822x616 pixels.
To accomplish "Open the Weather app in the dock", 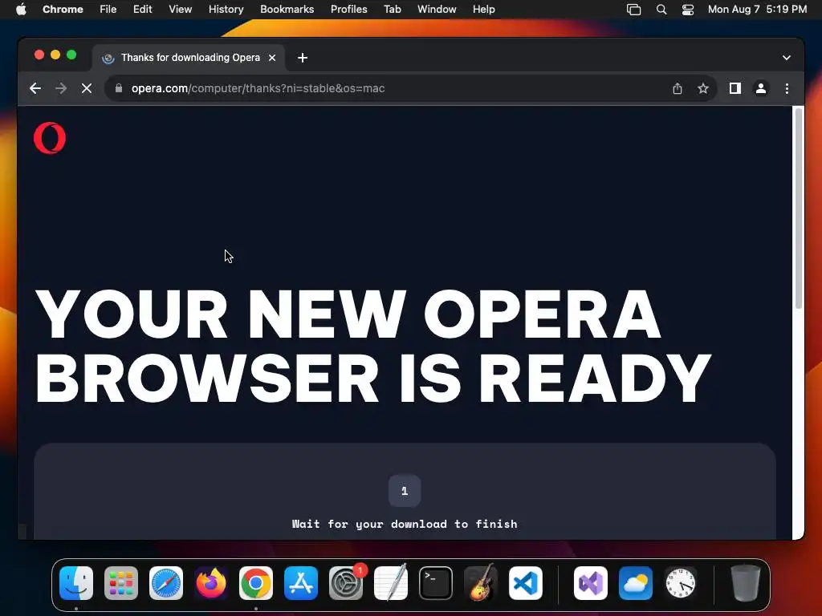I will (x=636, y=583).
